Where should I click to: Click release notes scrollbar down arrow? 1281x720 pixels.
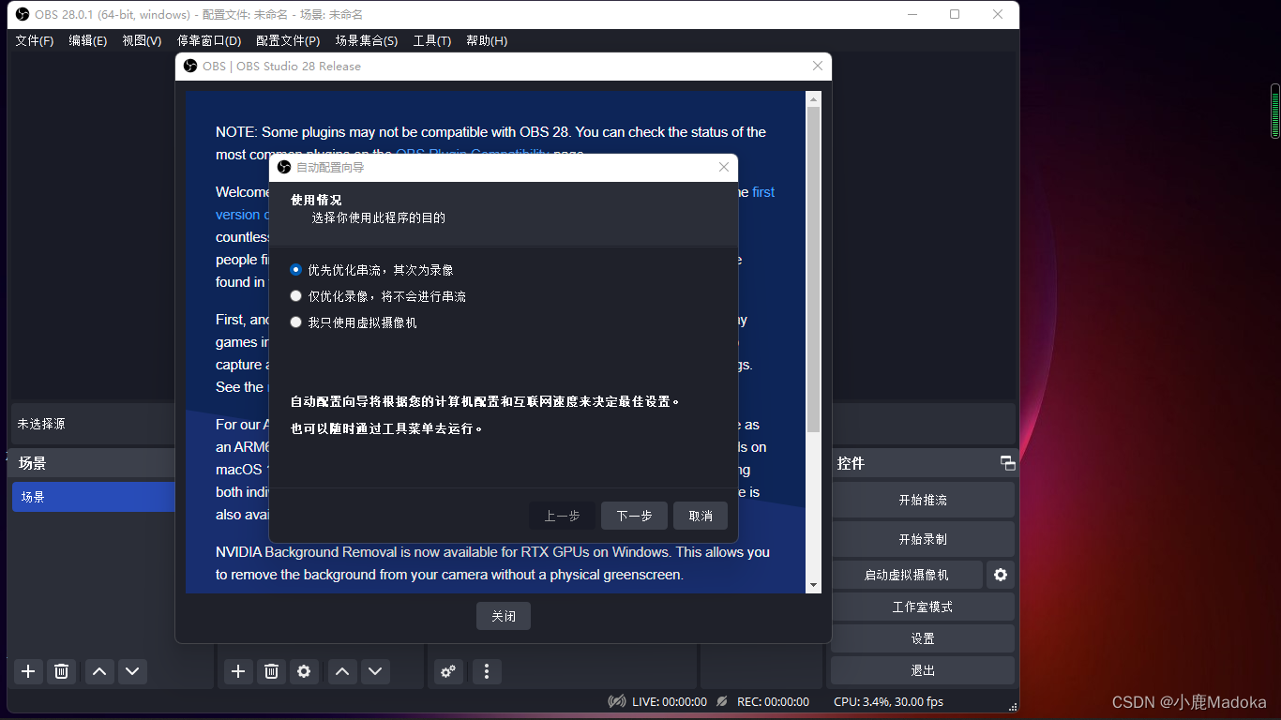[x=813, y=585]
